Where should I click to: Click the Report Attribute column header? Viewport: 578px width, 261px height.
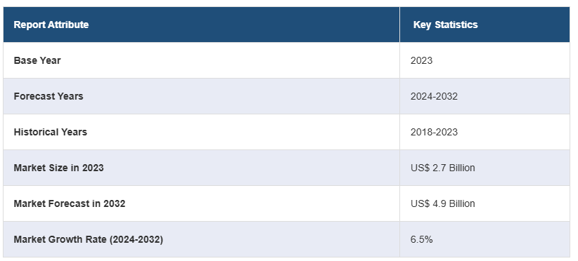201,25
